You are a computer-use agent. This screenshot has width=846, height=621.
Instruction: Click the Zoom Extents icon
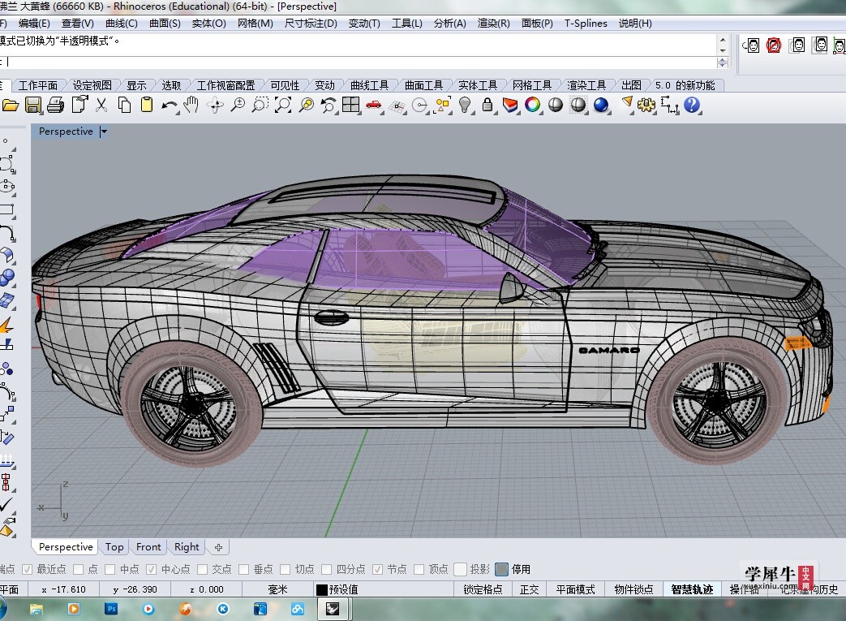(x=283, y=105)
